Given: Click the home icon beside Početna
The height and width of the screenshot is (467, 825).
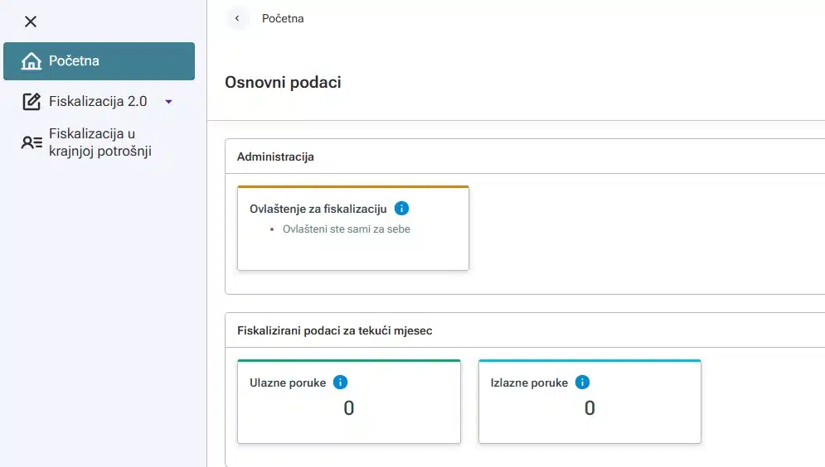Looking at the screenshot, I should click(31, 61).
